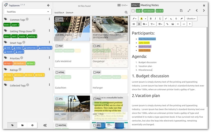Expand the Demo breadcrumb folder menu
211x132 pixels.
[x=70, y=13]
